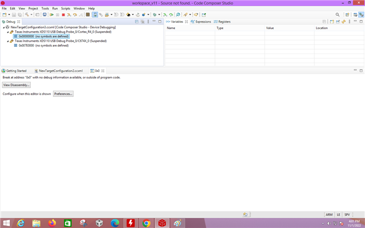Click the Build hammer toolbar icon
The image size is (365, 228).
click(x=27, y=15)
